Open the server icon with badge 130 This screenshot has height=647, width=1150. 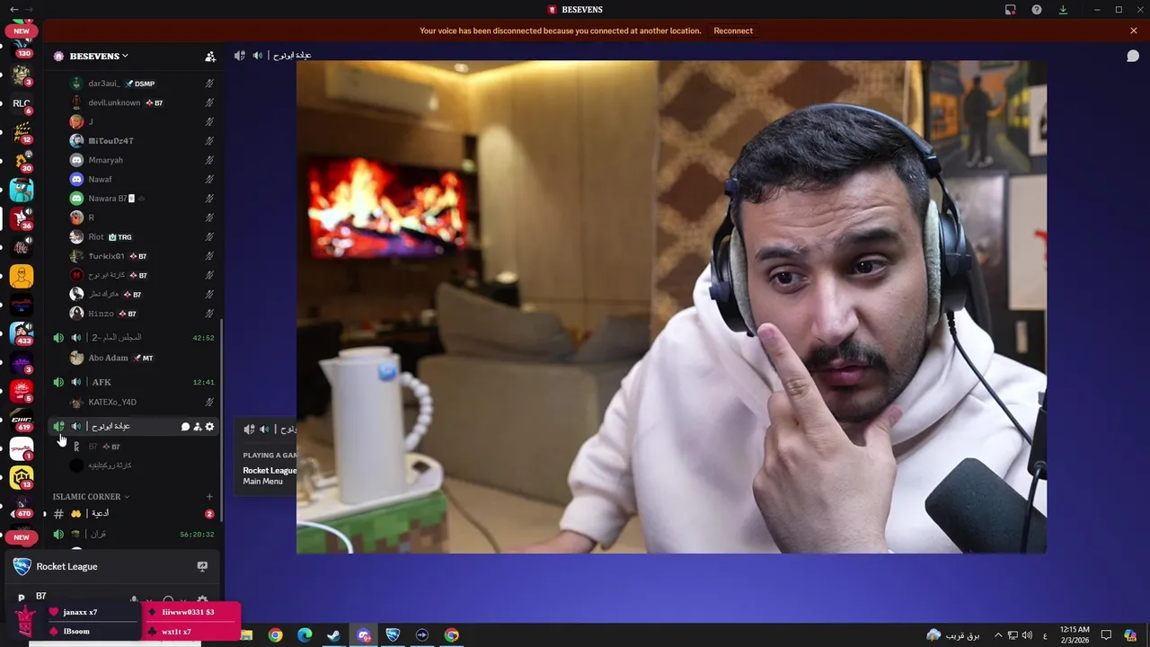[x=22, y=47]
